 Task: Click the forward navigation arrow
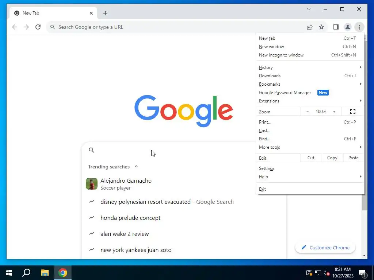(26, 27)
